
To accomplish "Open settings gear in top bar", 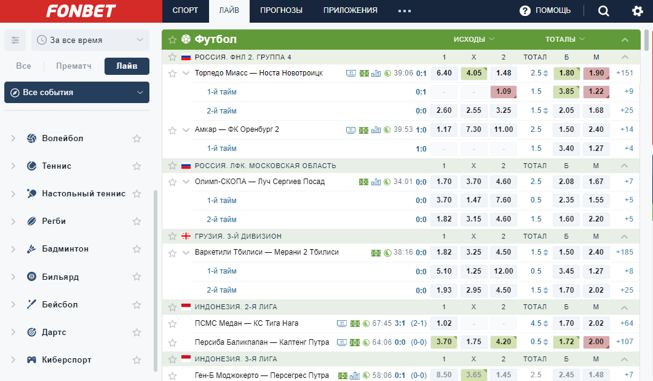I will 637,11.
